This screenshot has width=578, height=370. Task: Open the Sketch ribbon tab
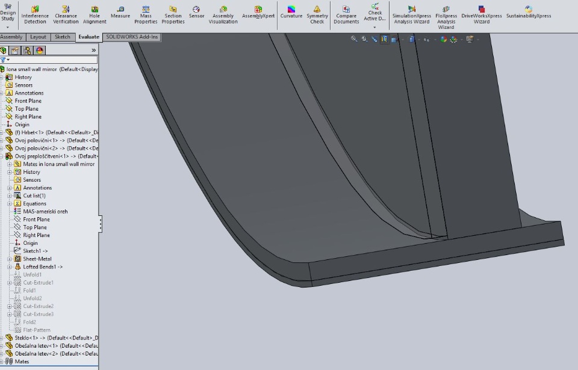point(62,37)
